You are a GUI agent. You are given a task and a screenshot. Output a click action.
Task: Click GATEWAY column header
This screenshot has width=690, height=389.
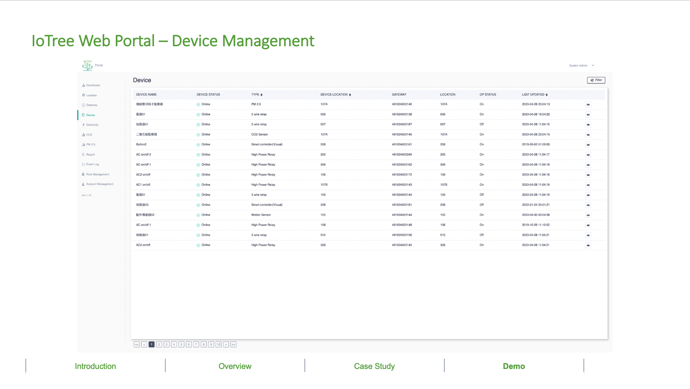[x=399, y=95]
